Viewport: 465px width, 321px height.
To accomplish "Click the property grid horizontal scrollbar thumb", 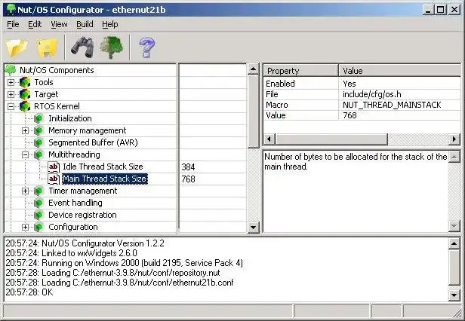I will click(331, 139).
